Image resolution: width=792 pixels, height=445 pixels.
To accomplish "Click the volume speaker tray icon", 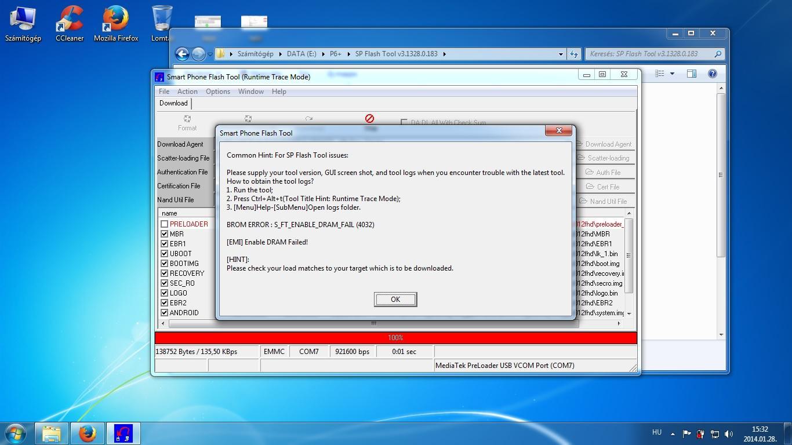I will (729, 433).
